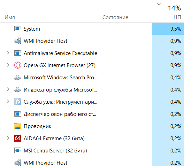Sort processes by the Состояние column
The height and width of the screenshot is (166, 184).
click(115, 17)
